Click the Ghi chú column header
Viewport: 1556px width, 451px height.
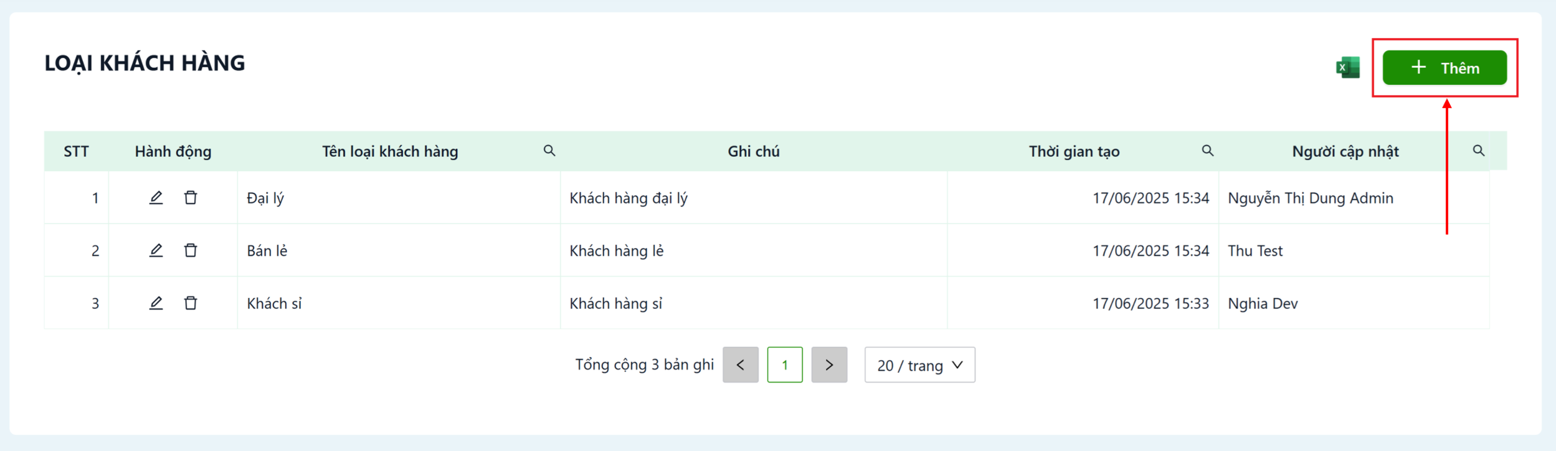tap(754, 151)
